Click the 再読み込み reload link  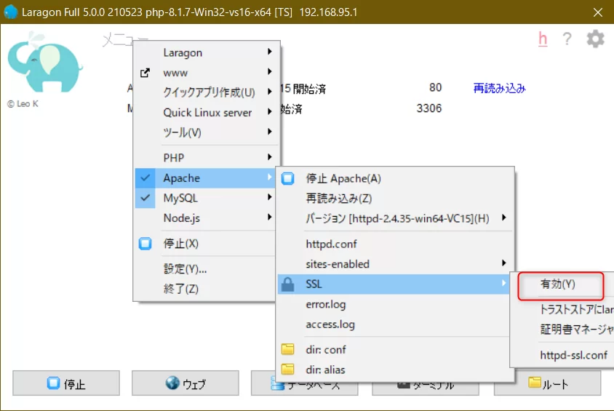coord(499,88)
